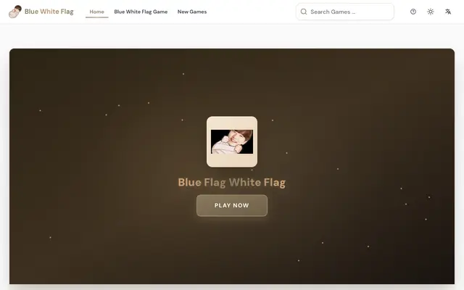The height and width of the screenshot is (290, 464).
Task: Focus the Search Games input field
Action: pos(345,12)
